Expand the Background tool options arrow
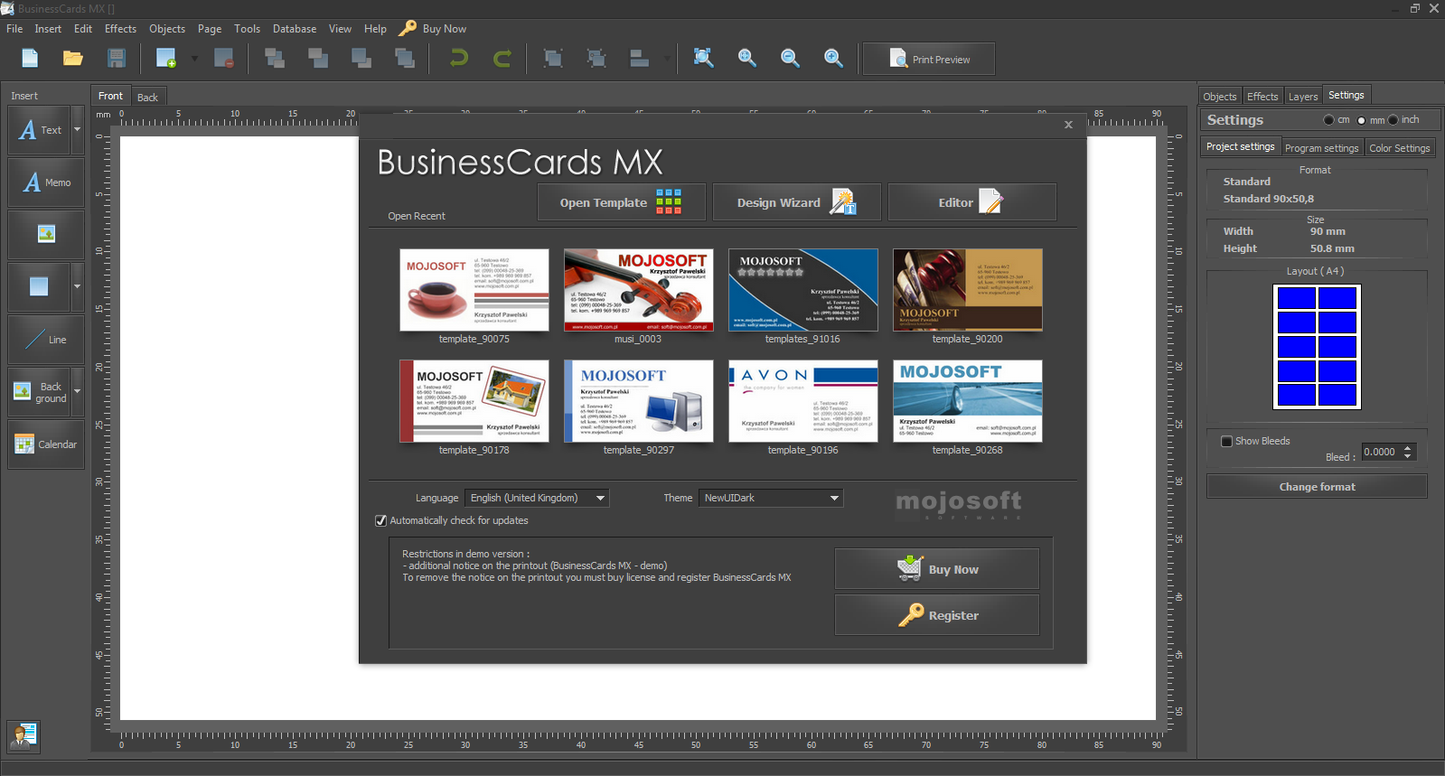Screen dimensions: 1445x776 pos(77,392)
